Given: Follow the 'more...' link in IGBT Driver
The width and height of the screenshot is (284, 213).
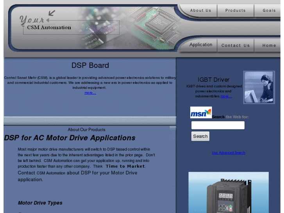Looking at the screenshot, I should pos(226,96).
